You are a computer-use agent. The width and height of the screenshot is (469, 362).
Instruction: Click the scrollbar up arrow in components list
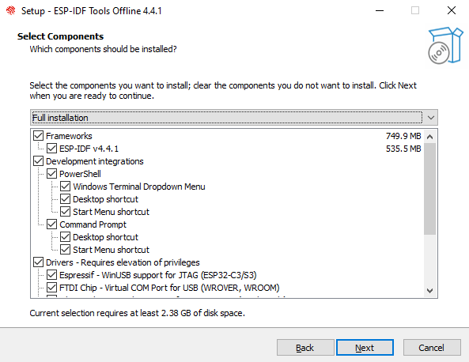pos(429,137)
